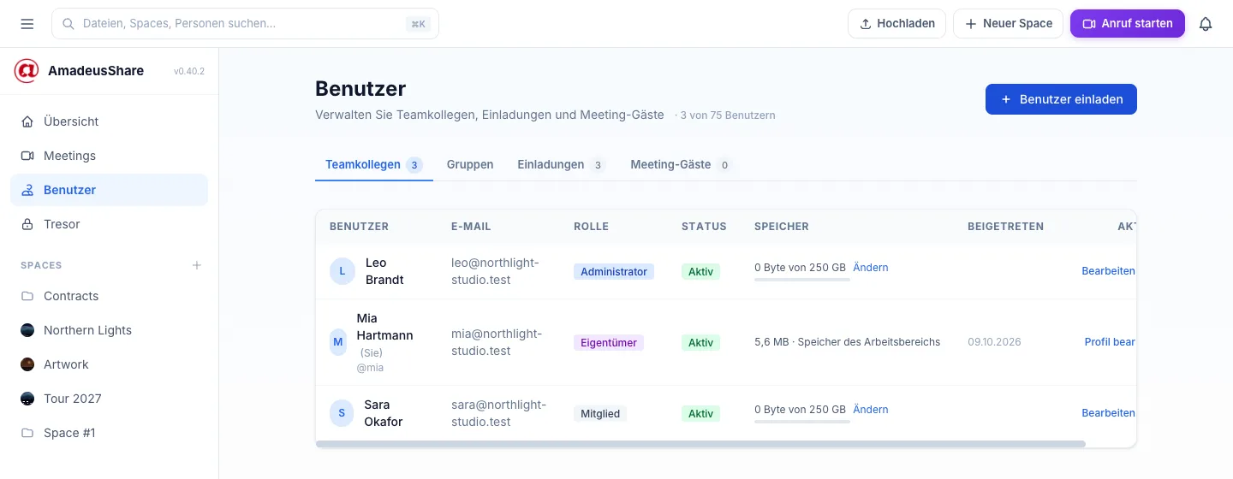The width and height of the screenshot is (1233, 479).
Task: Switch to the Gruppen tab
Action: pos(470,164)
